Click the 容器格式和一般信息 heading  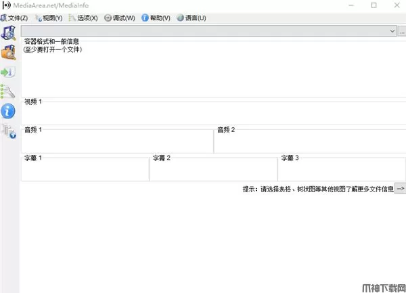click(51, 41)
